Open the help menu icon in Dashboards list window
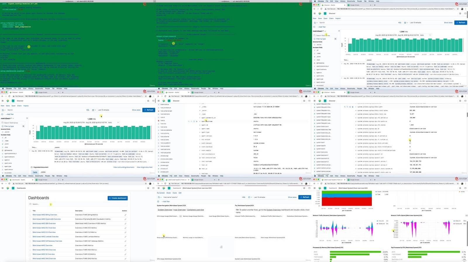 click(148, 188)
